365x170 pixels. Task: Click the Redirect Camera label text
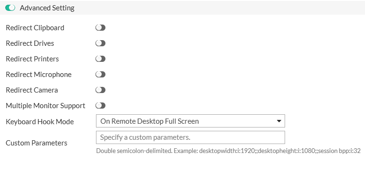pyautogui.click(x=32, y=90)
